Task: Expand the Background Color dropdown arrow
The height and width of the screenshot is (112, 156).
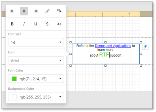Action: [x=60, y=97]
